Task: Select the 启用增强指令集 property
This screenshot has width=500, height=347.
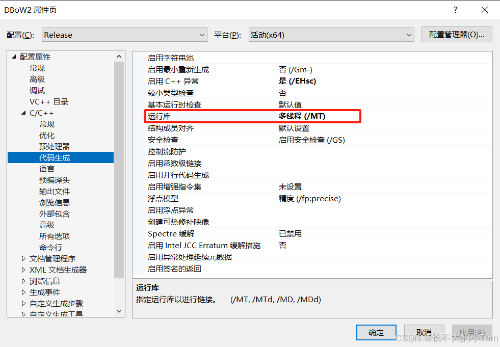Action: pos(174,187)
